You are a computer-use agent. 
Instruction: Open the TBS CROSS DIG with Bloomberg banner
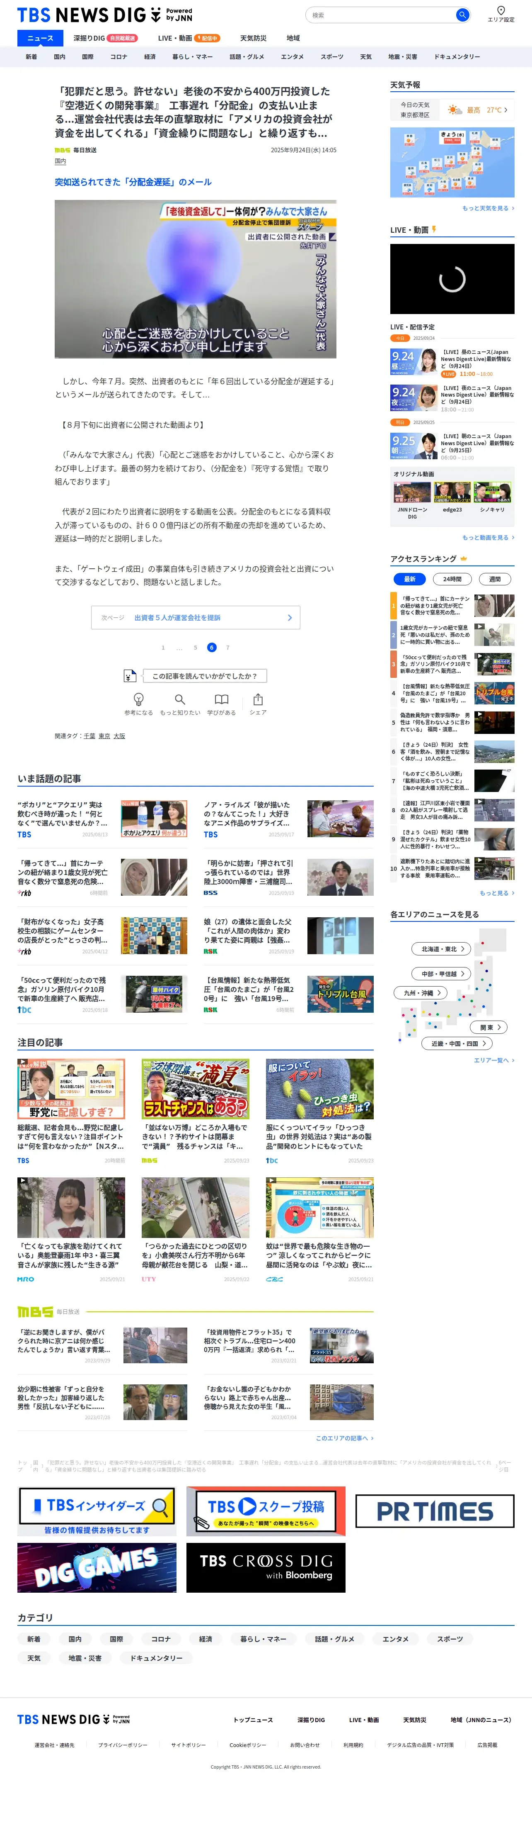point(266,1567)
